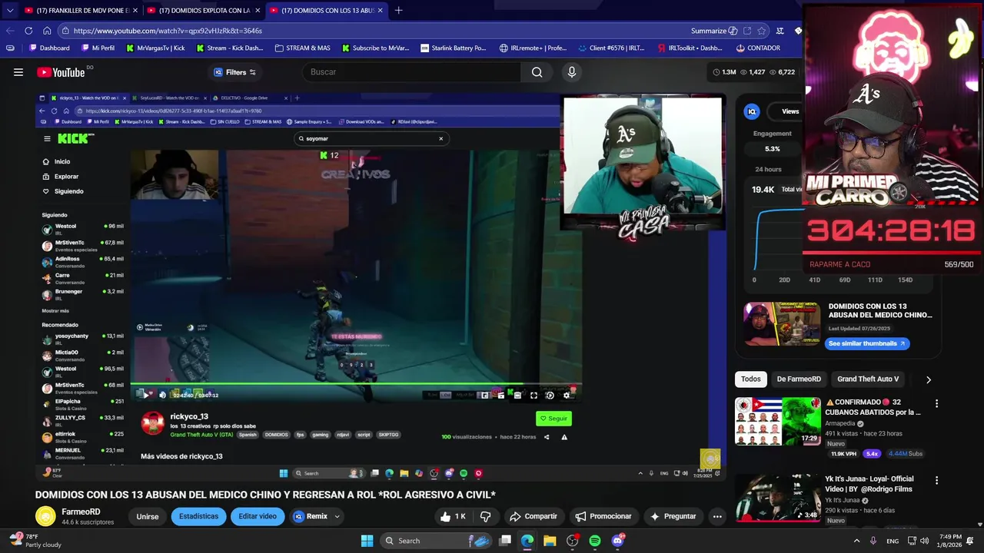Select the Grand Theft Auto V chip
Screen dimensions: 984x553
868,379
